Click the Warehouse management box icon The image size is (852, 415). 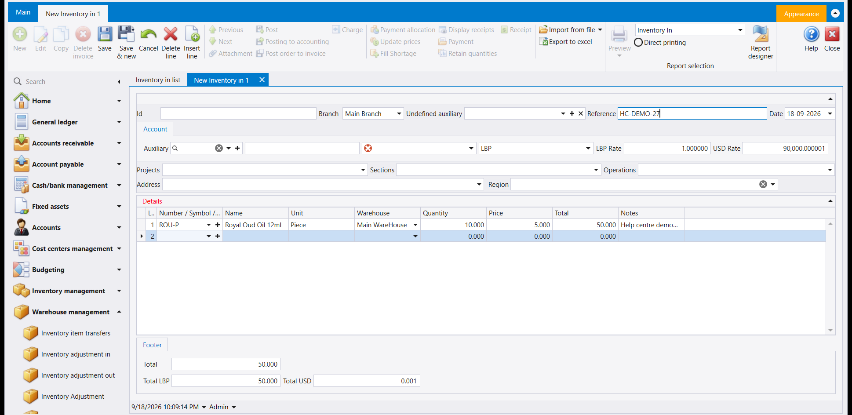[x=21, y=312]
